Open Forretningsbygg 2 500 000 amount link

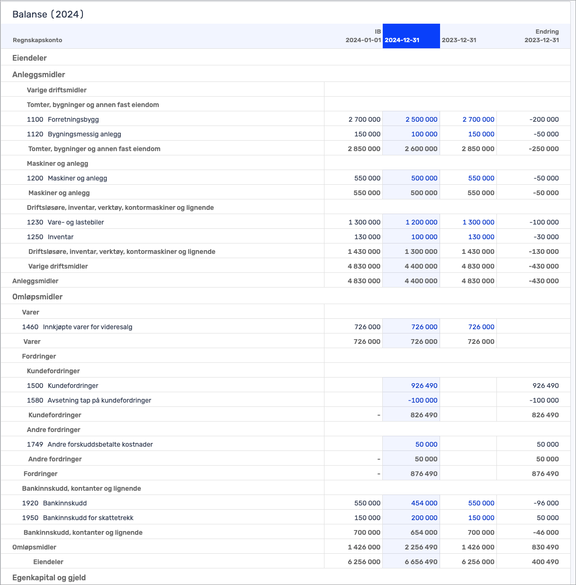tap(421, 119)
